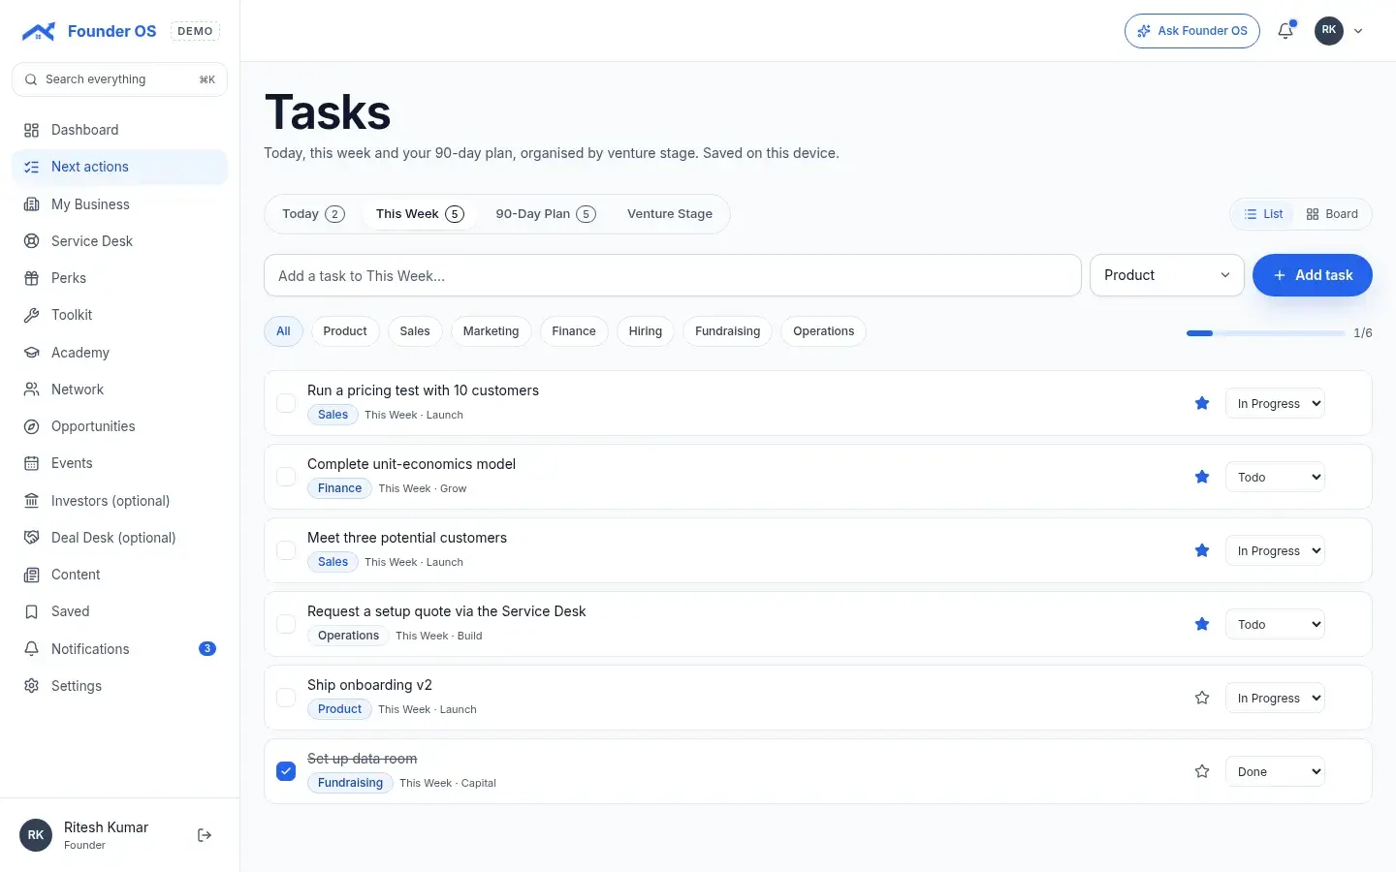Click the 'Add a task to This Week' field
Image resolution: width=1396 pixels, height=872 pixels.
[x=673, y=276]
